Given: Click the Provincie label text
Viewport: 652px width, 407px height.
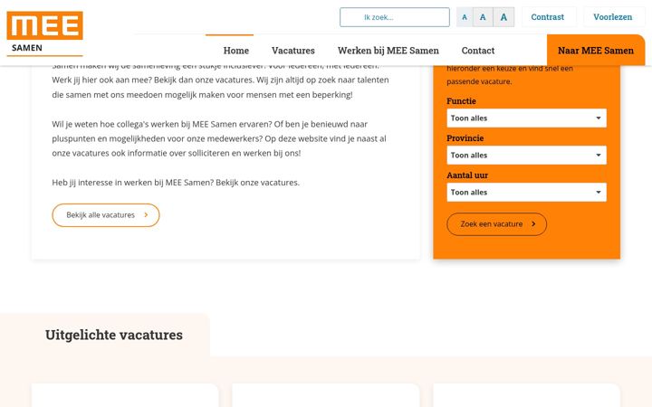Looking at the screenshot, I should 465,137.
